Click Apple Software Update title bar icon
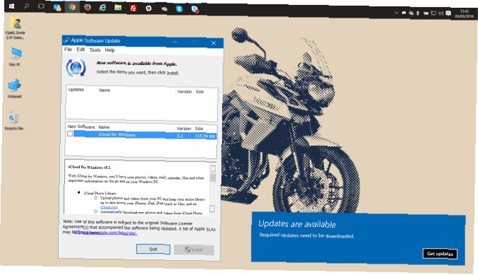The image size is (478, 275). [66, 40]
